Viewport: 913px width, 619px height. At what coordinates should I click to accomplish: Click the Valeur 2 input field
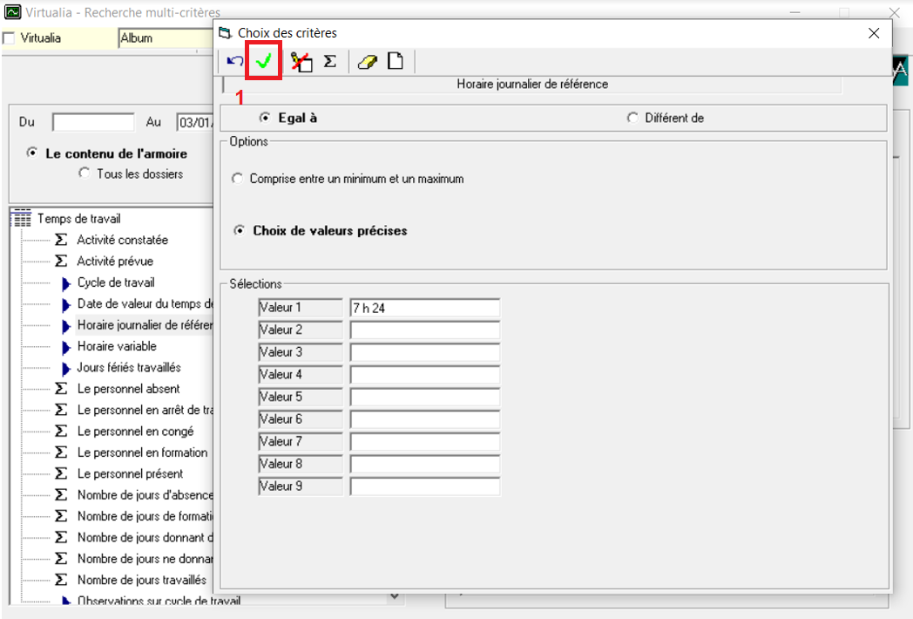424,330
